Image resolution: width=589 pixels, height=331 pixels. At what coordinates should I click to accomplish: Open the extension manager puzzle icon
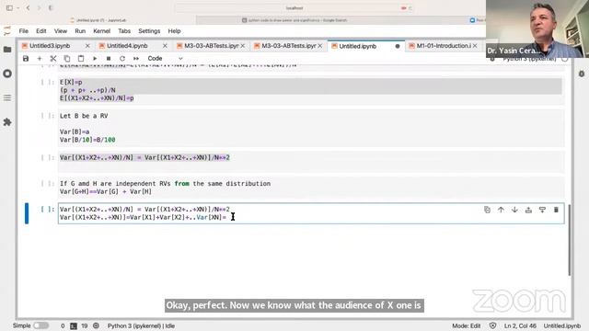coord(7,122)
